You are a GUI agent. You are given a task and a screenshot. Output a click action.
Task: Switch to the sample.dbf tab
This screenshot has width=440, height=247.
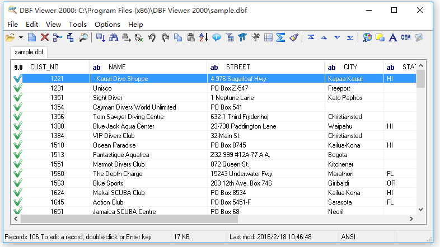(x=29, y=52)
